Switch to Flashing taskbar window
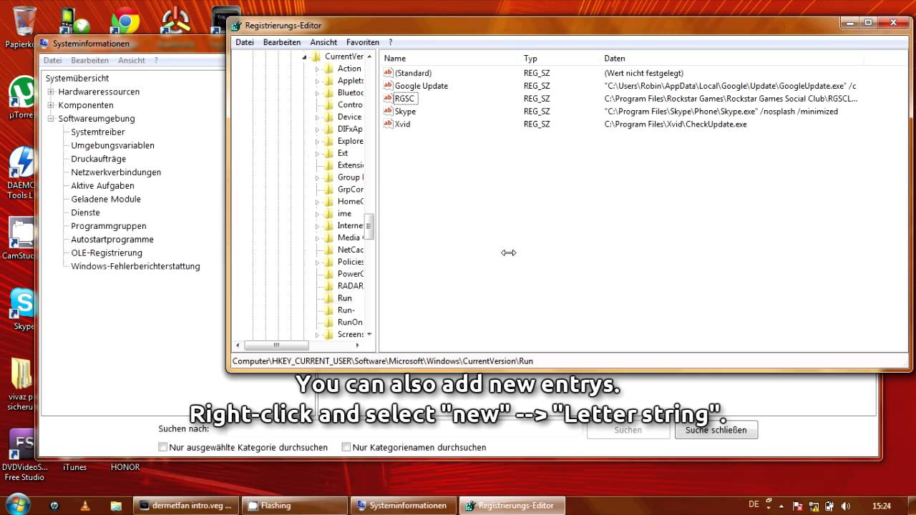This screenshot has width=916, height=515. point(293,506)
